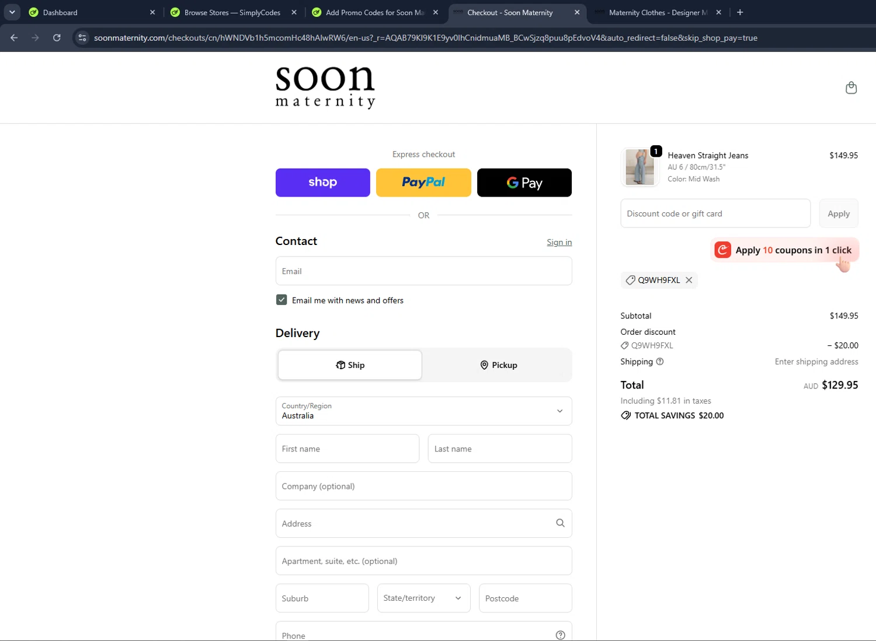
Task: Click the browser forward arrow
Action: [35, 38]
